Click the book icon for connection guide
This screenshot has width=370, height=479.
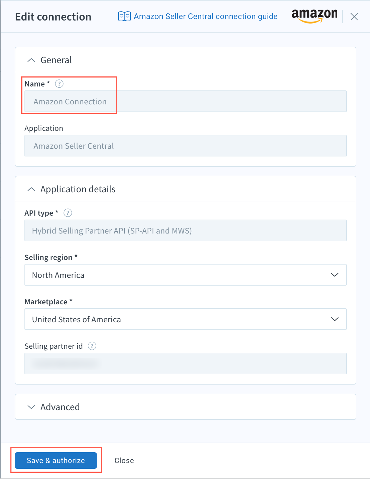point(124,16)
